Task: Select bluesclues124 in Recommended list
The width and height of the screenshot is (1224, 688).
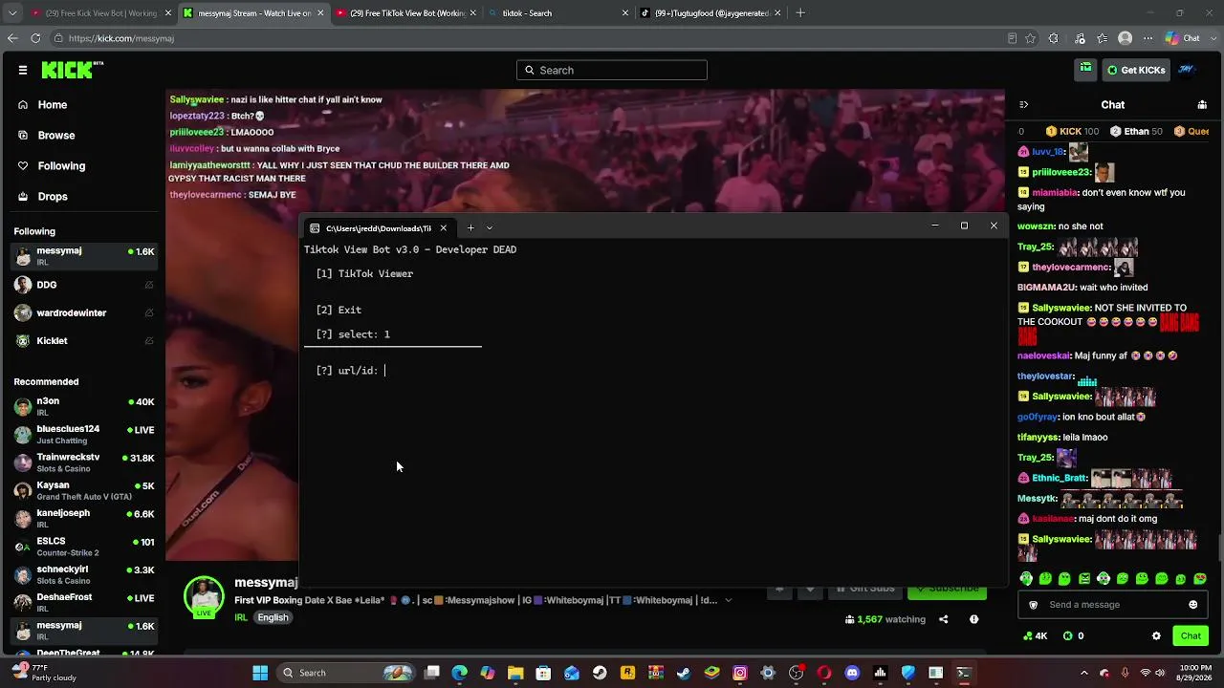Action: click(83, 434)
